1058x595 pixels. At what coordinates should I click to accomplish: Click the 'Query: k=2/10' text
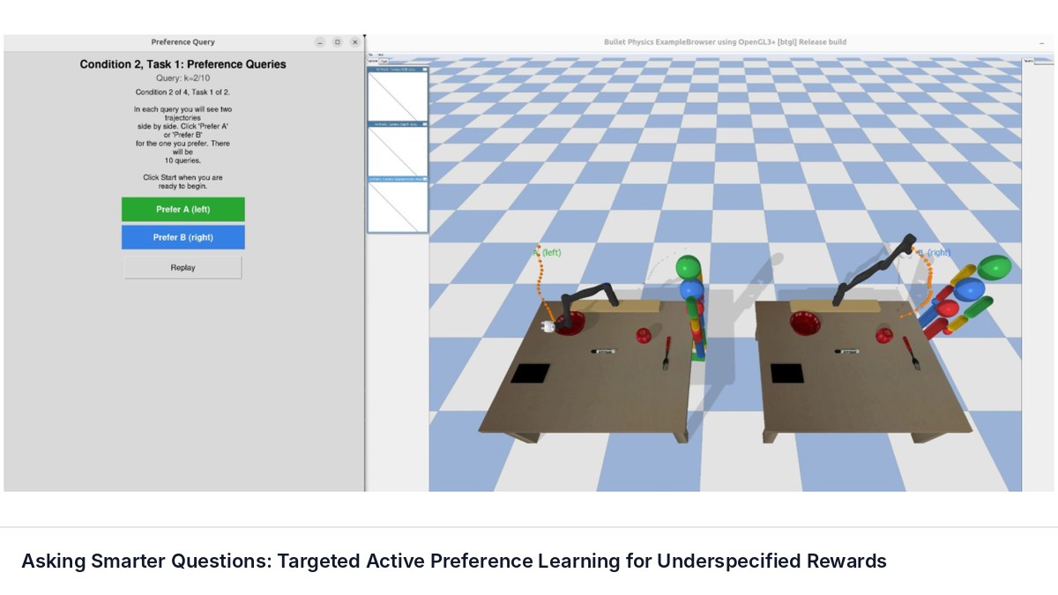tap(183, 78)
